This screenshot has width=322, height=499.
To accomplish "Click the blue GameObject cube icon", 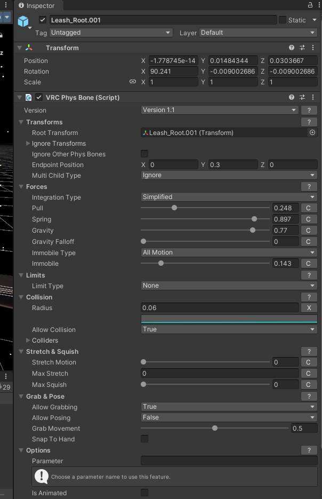I will click(23, 21).
